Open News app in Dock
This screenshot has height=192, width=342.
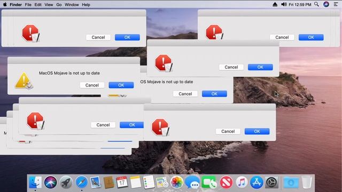click(x=226, y=182)
